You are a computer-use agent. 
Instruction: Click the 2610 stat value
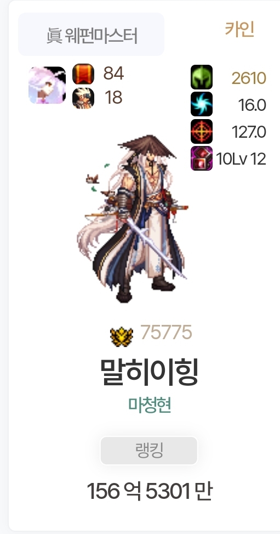(249, 78)
